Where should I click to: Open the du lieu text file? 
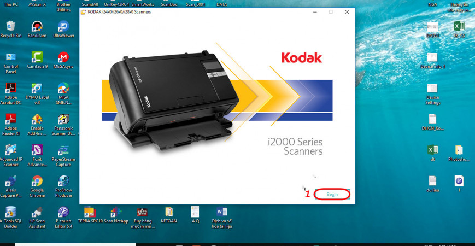[432, 184]
